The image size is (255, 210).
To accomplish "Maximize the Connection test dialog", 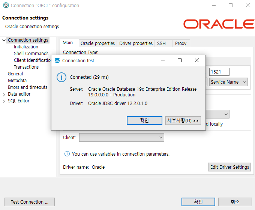I will (x=180, y=60).
